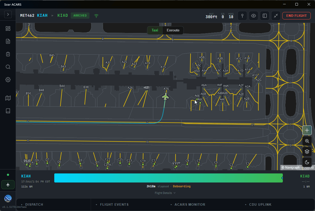This screenshot has width=315, height=211.
Task: Switch to the Enroute map tab
Action: 173,30
